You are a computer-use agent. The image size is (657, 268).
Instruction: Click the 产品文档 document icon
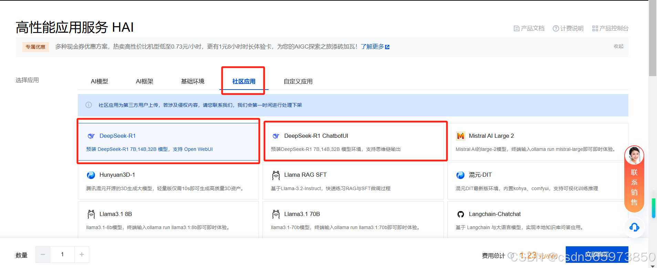[x=517, y=29]
